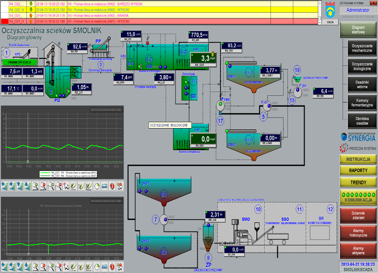Select the P rec recirculation pump symbol
Screen dimensions: 378x273
220,105
